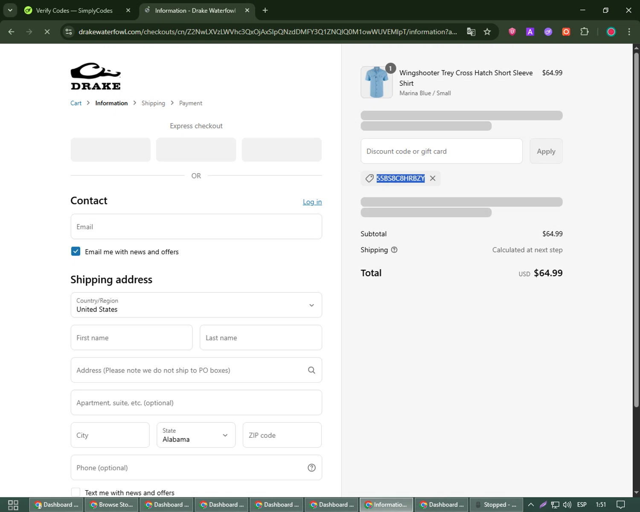Click the taskbar clock 1:51

(601, 505)
